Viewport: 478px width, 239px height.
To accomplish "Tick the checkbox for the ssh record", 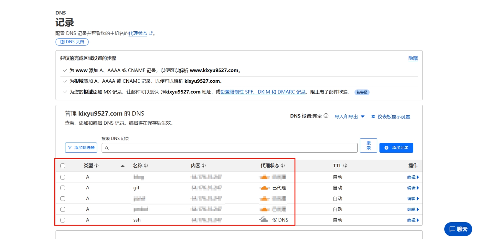I will point(63,220).
